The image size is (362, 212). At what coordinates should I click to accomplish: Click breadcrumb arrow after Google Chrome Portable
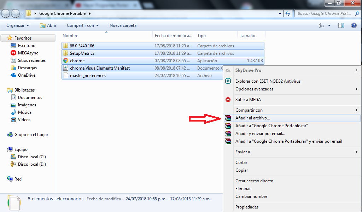tap(89, 13)
